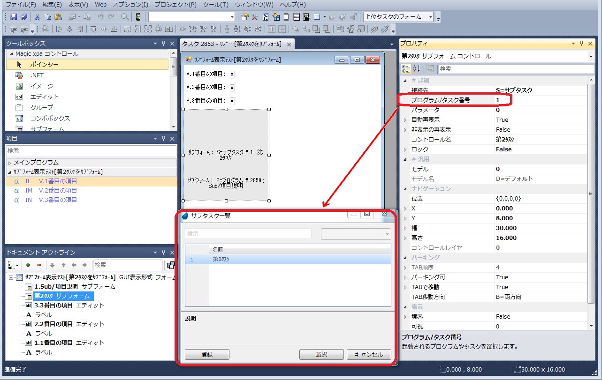Click the search field in the サブタスク一覧 dialog
The image size is (602, 380).
[x=248, y=233]
